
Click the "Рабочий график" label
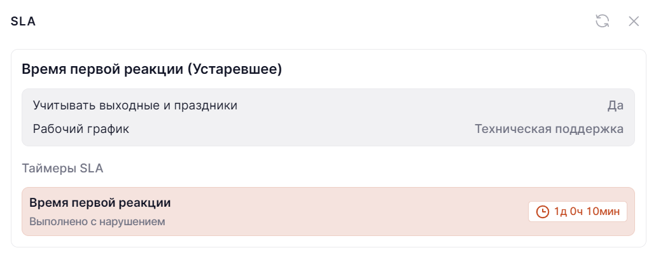coord(81,129)
